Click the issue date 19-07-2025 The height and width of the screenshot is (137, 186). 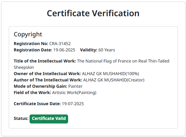pos(73,104)
